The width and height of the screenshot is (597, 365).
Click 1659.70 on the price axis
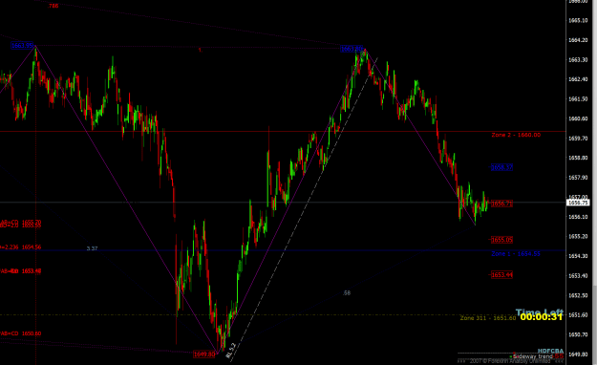click(x=578, y=139)
